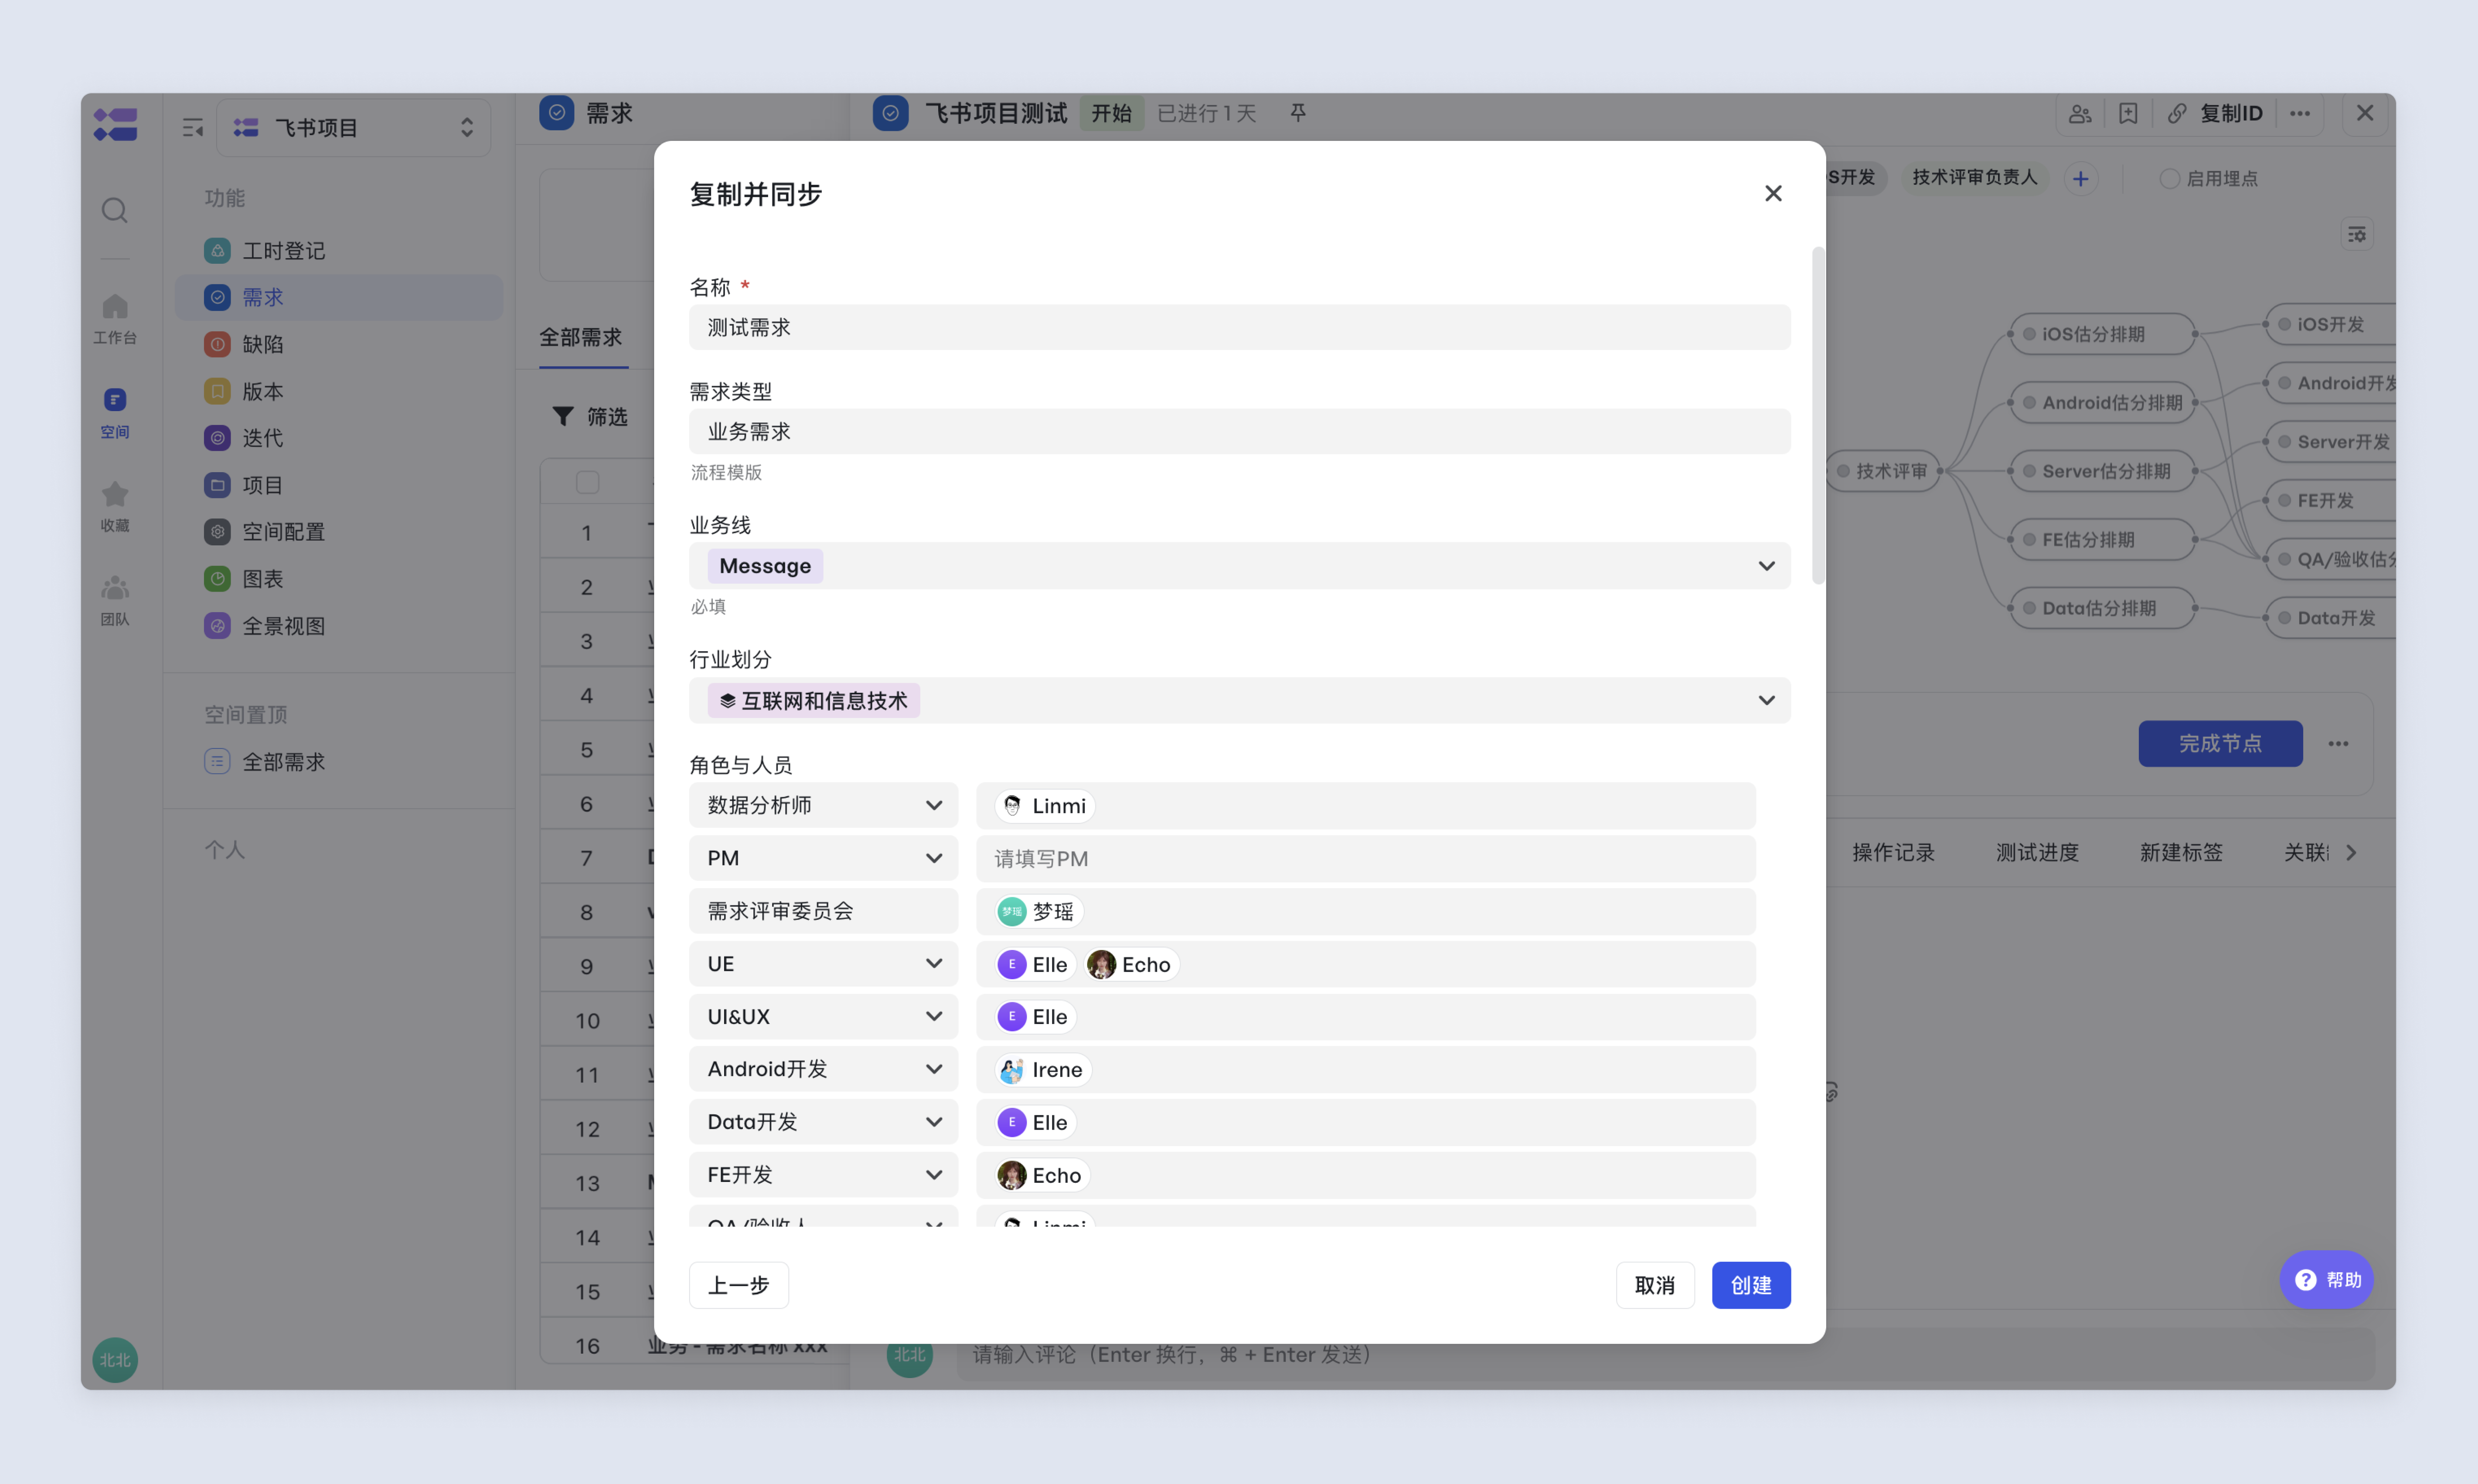The height and width of the screenshot is (1484, 2478).
Task: Open 版本 in the function list
Action: 339,391
